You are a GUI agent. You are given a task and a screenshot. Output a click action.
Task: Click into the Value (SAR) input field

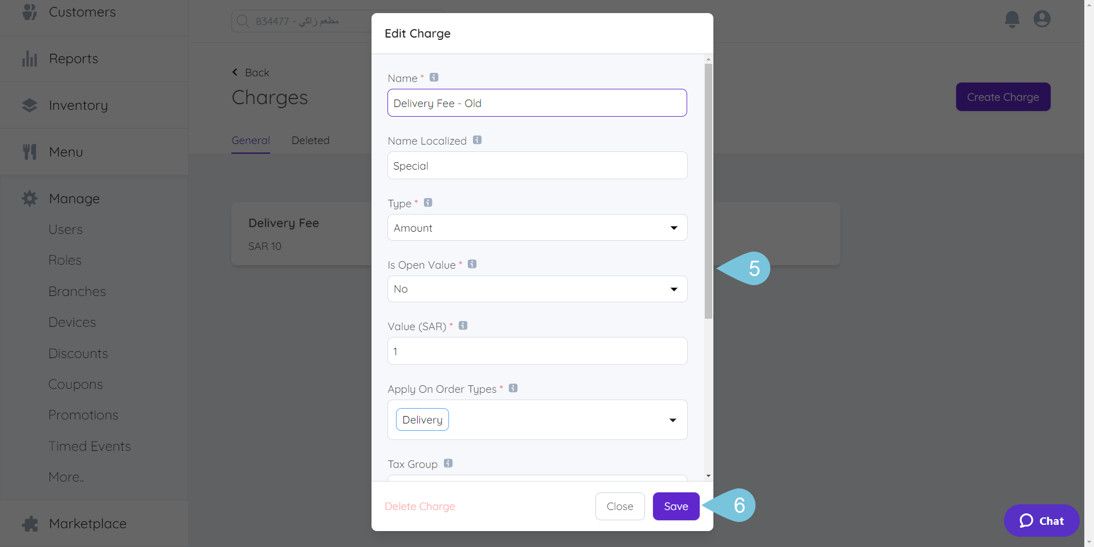pyautogui.click(x=537, y=351)
